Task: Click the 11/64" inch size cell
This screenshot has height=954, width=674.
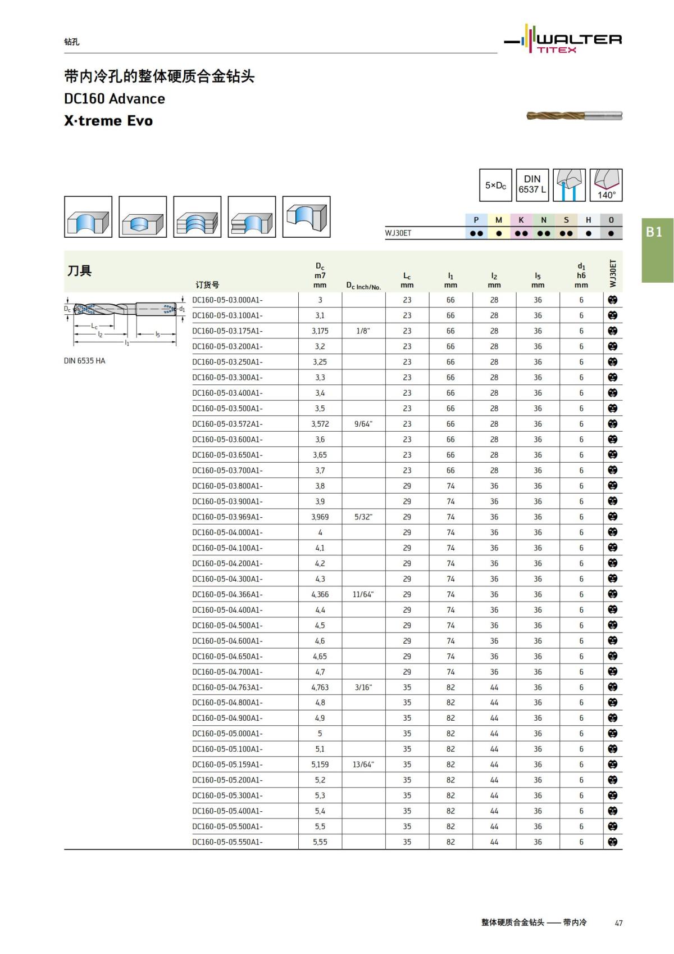Action: [363, 594]
